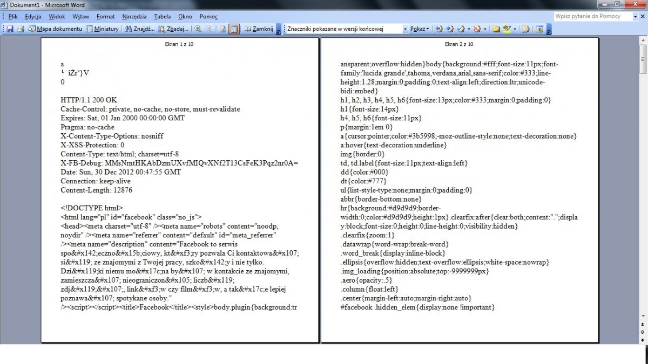The image size is (648, 364).
Task: Click the HTTP/1.1 200 OK line
Action: [89, 100]
